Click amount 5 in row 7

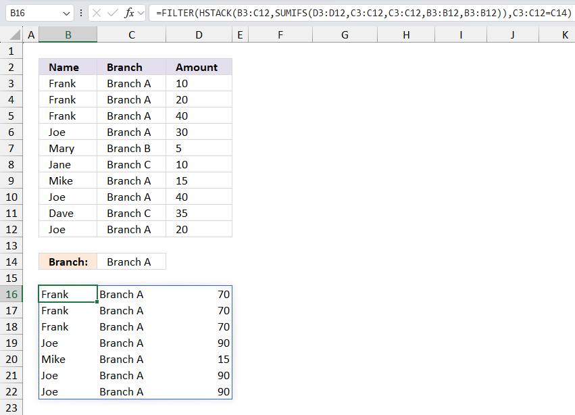(x=199, y=148)
